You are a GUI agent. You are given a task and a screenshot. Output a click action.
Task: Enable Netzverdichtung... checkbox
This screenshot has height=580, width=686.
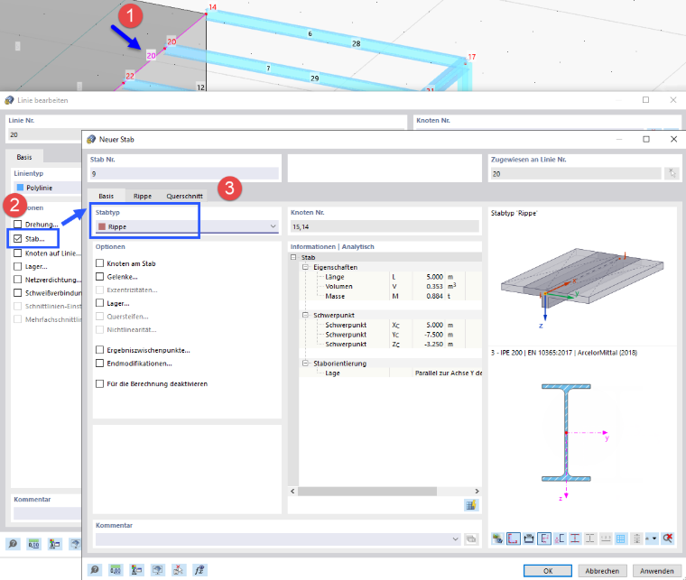tap(17, 280)
